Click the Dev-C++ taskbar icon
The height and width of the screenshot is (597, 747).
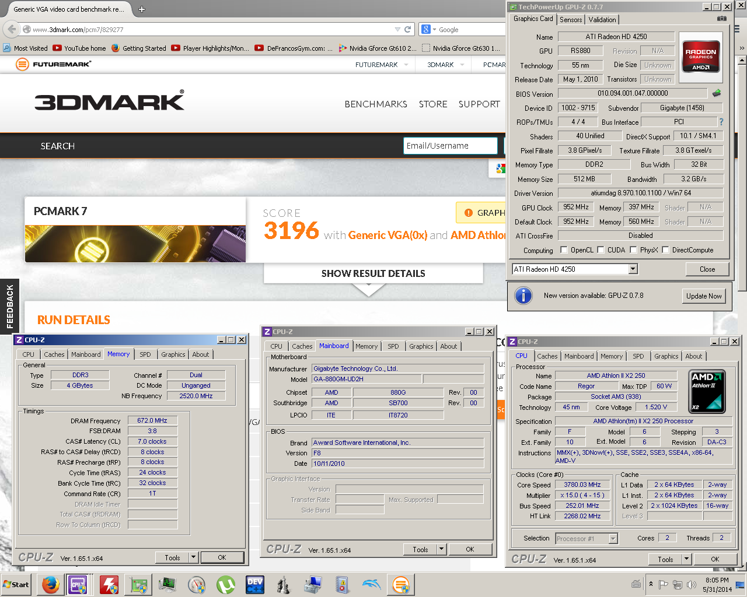tap(255, 585)
